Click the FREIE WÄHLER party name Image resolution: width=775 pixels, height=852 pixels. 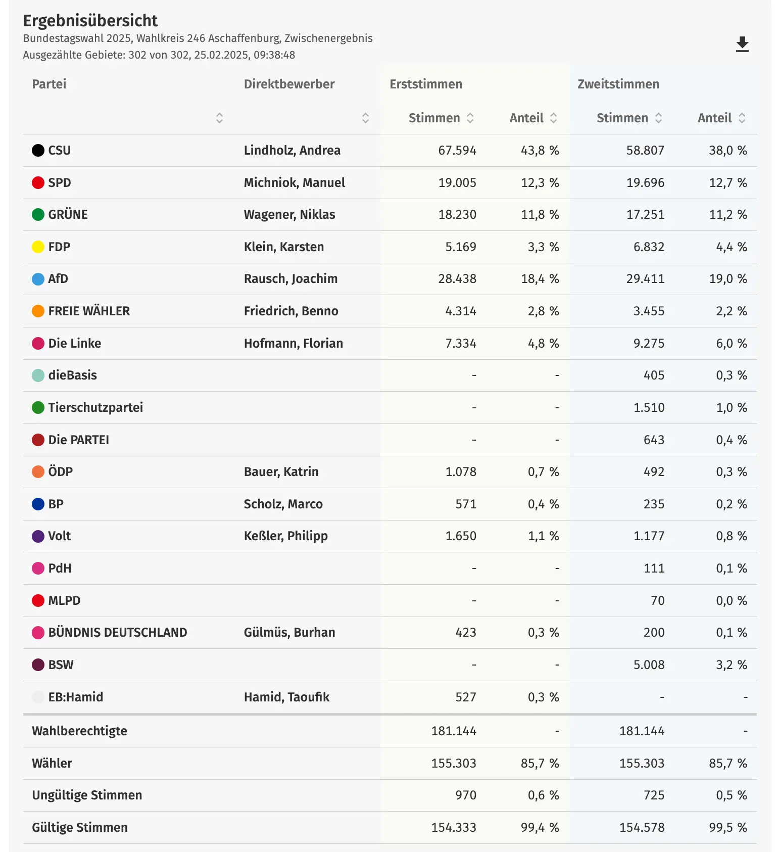click(89, 311)
